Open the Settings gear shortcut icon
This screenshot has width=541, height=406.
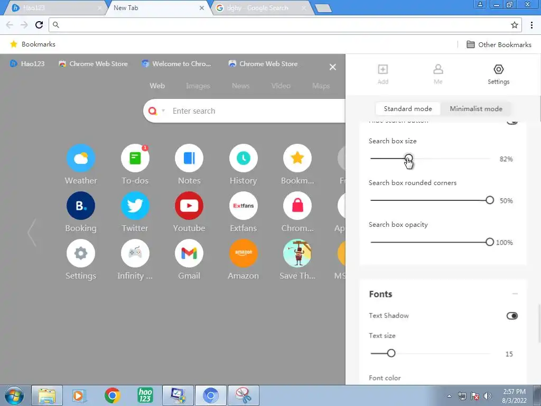81,253
